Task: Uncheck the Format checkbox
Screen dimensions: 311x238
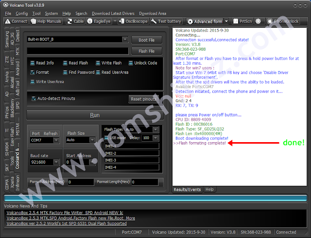Action: (33, 73)
